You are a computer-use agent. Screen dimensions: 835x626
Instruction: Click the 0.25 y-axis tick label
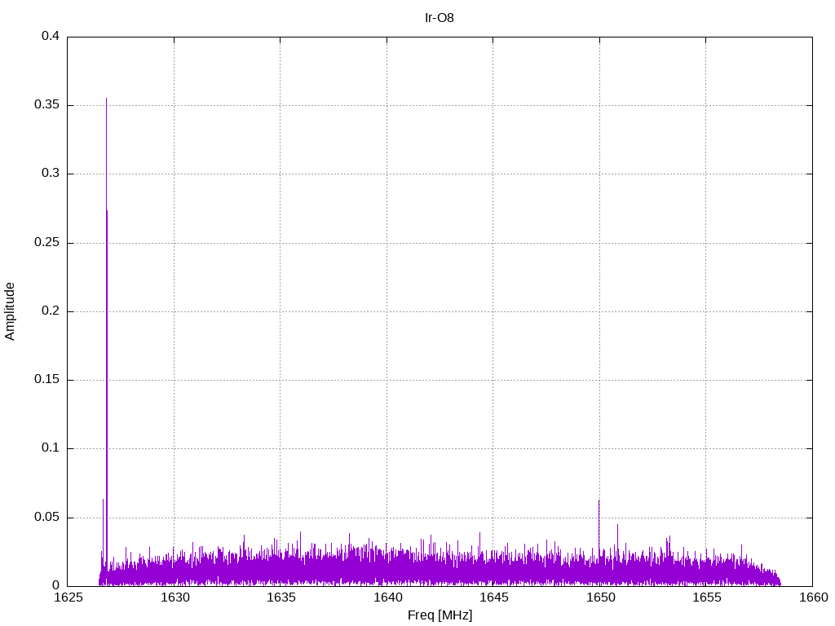pyautogui.click(x=47, y=243)
